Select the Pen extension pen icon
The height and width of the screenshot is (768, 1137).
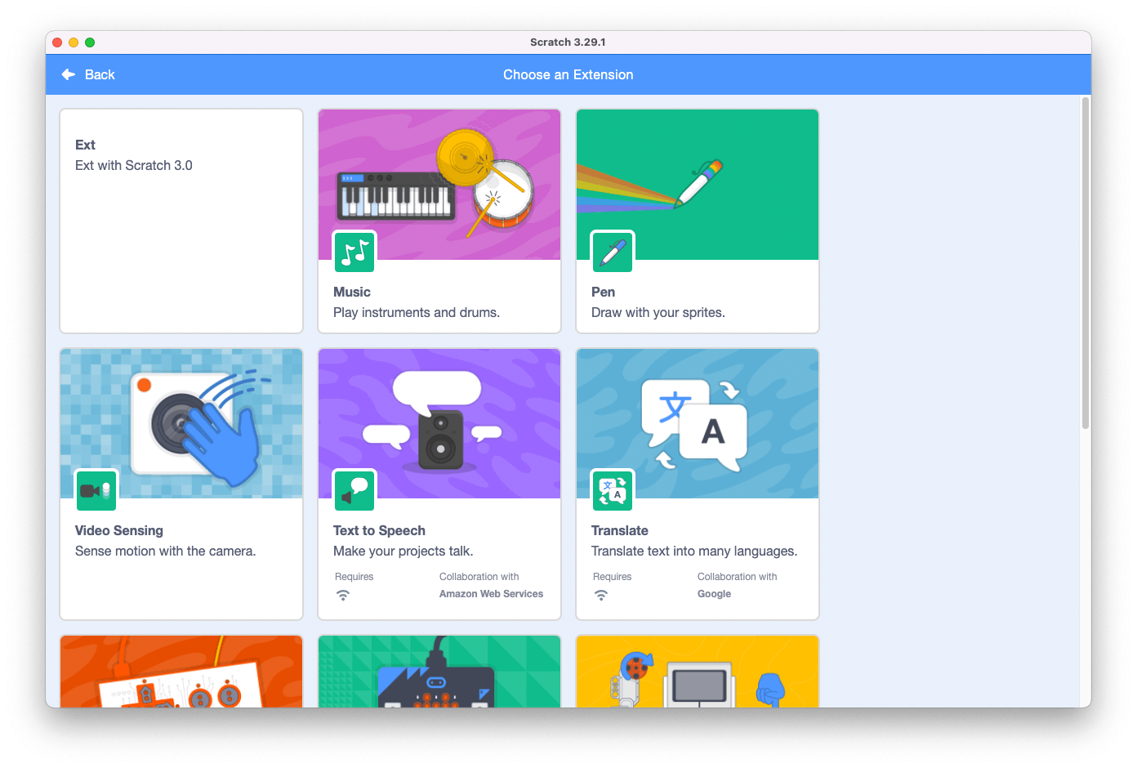pos(613,252)
